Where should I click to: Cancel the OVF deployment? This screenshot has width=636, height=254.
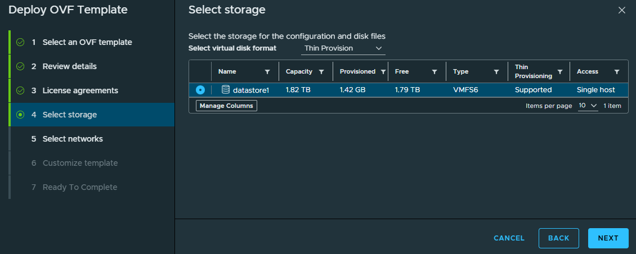click(509, 238)
